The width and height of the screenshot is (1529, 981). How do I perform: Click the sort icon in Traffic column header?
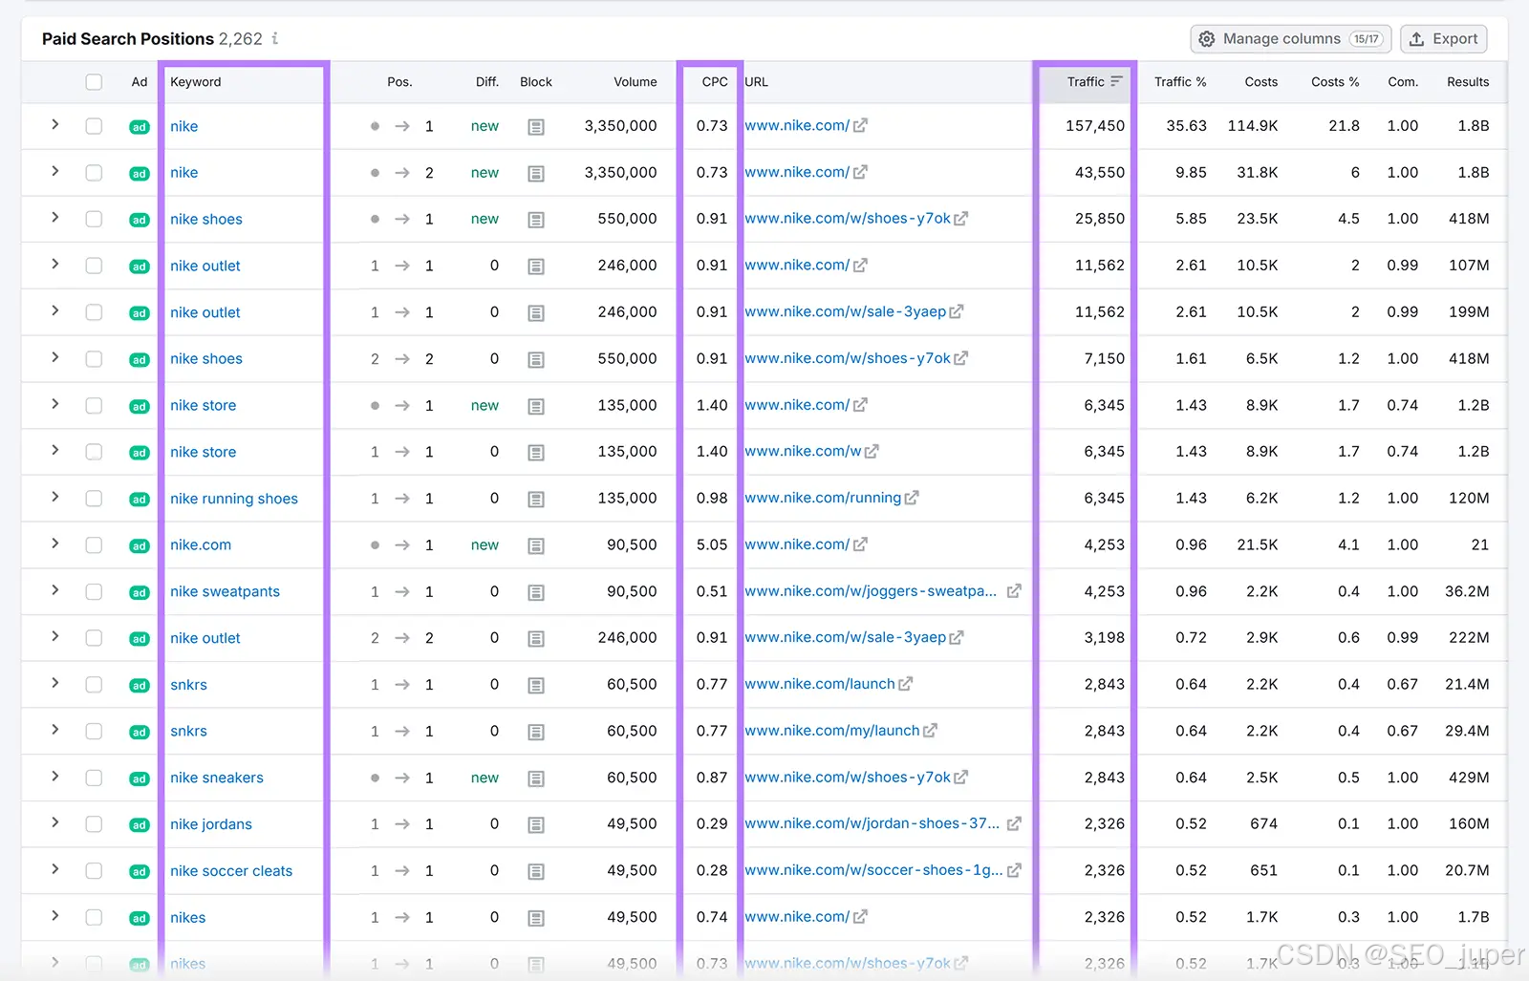pos(1116,82)
